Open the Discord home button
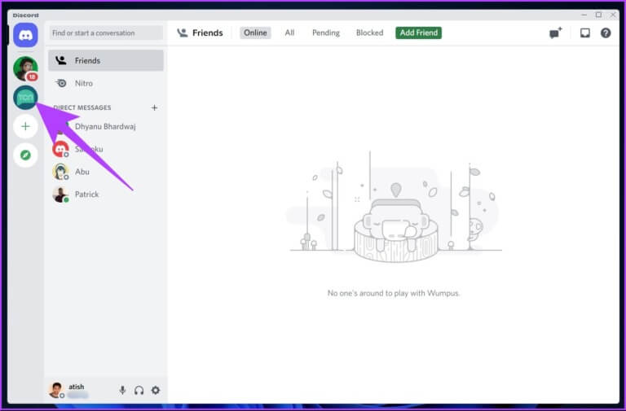 click(x=25, y=35)
